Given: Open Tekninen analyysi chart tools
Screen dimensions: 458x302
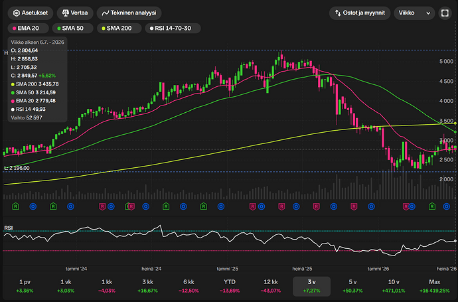Looking at the screenshot, I should [x=129, y=13].
